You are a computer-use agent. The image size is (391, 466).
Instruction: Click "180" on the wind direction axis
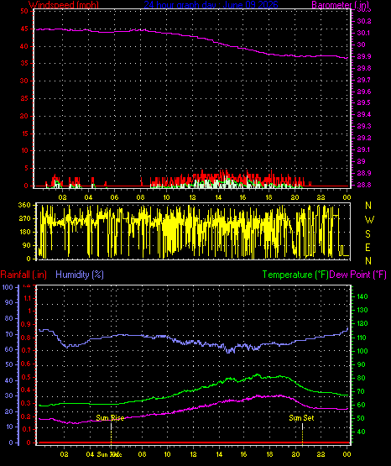coord(24,232)
